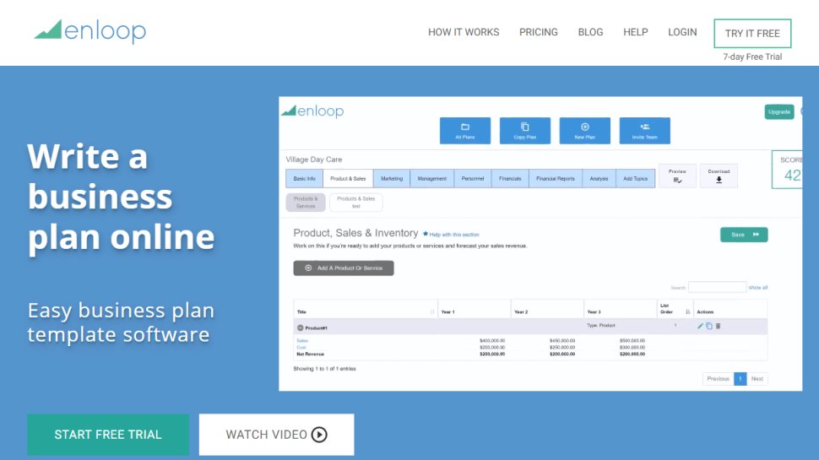Collapse the Product#1 row

[x=301, y=327]
